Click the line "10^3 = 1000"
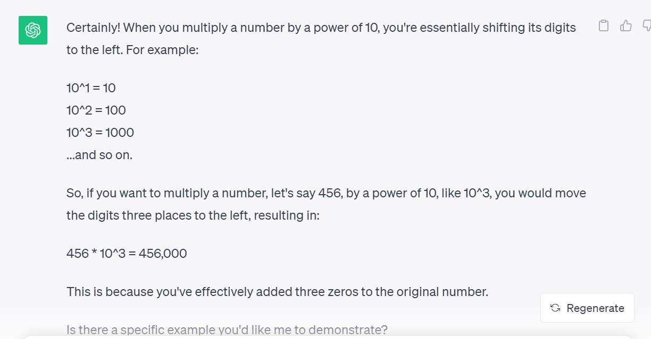Image resolution: width=651 pixels, height=339 pixels. (100, 133)
